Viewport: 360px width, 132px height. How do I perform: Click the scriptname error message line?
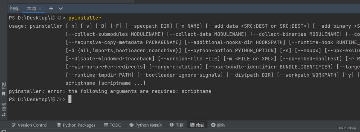110,91
